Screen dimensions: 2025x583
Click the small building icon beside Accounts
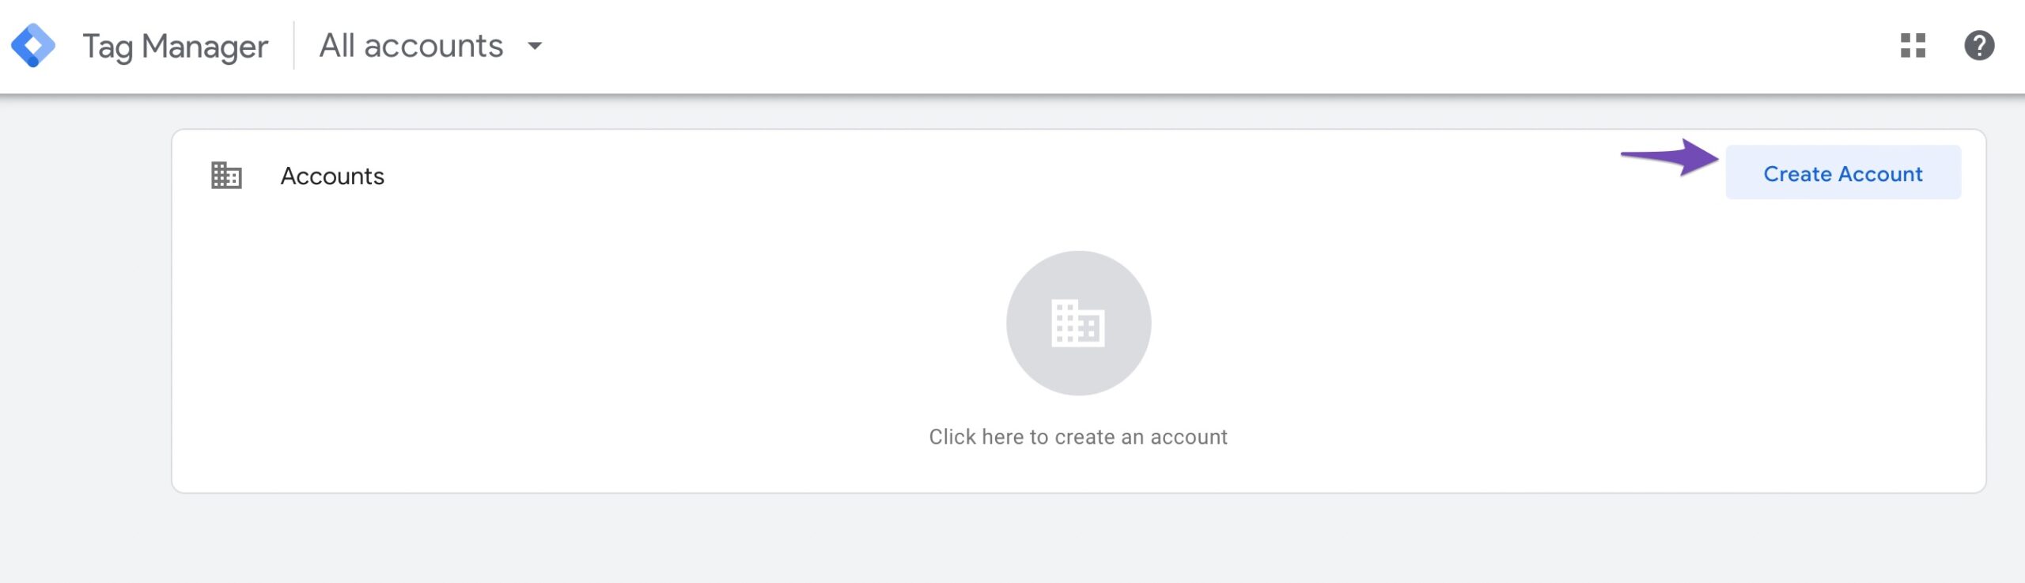coord(226,175)
